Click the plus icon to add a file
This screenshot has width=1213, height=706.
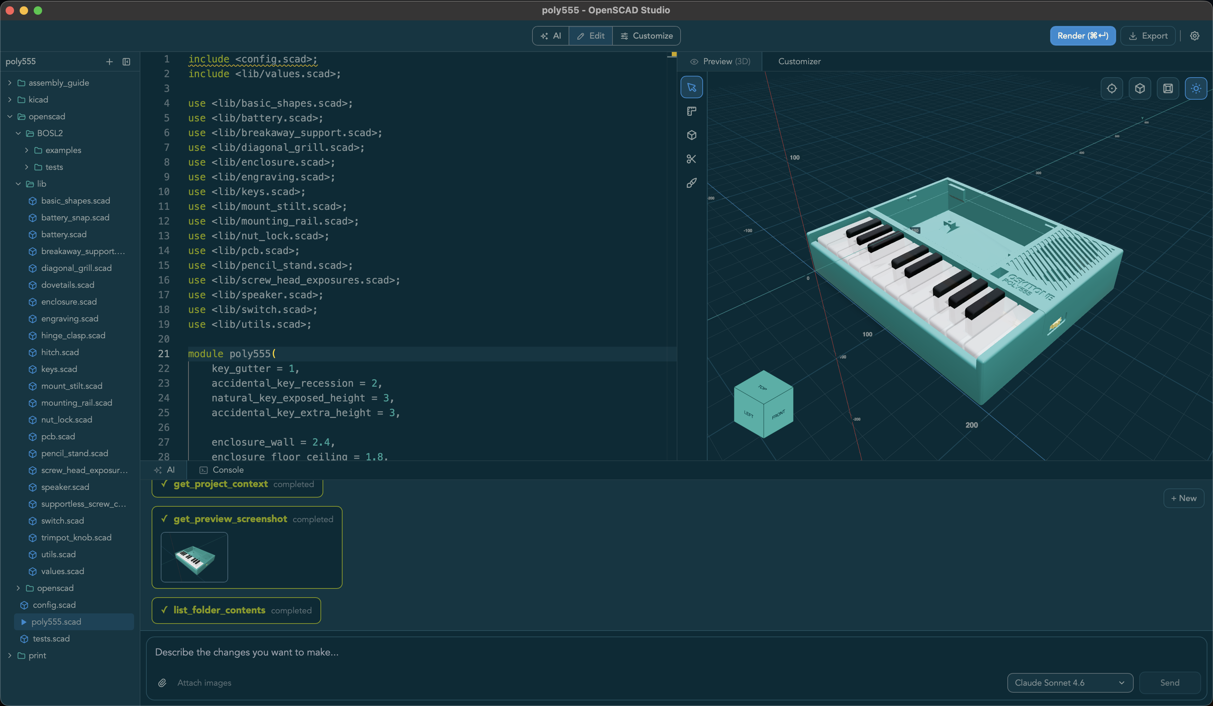(109, 62)
